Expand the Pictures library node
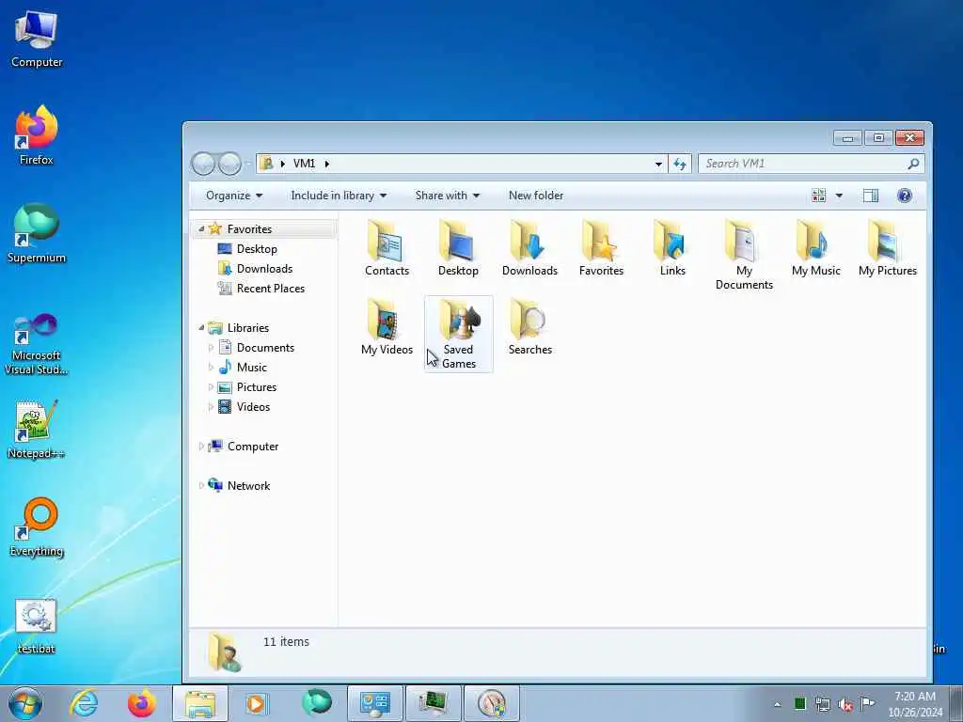 pos(211,386)
